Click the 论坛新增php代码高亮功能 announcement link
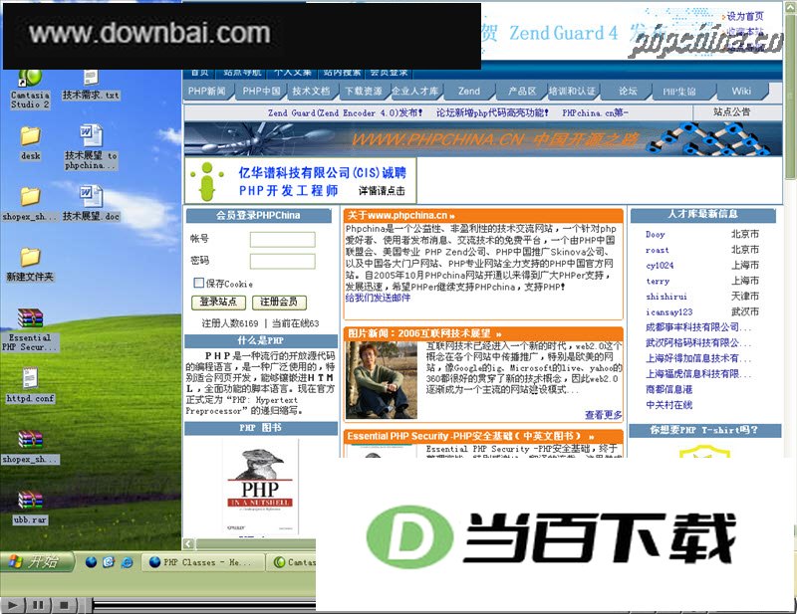The height and width of the screenshot is (614, 797). [x=492, y=112]
